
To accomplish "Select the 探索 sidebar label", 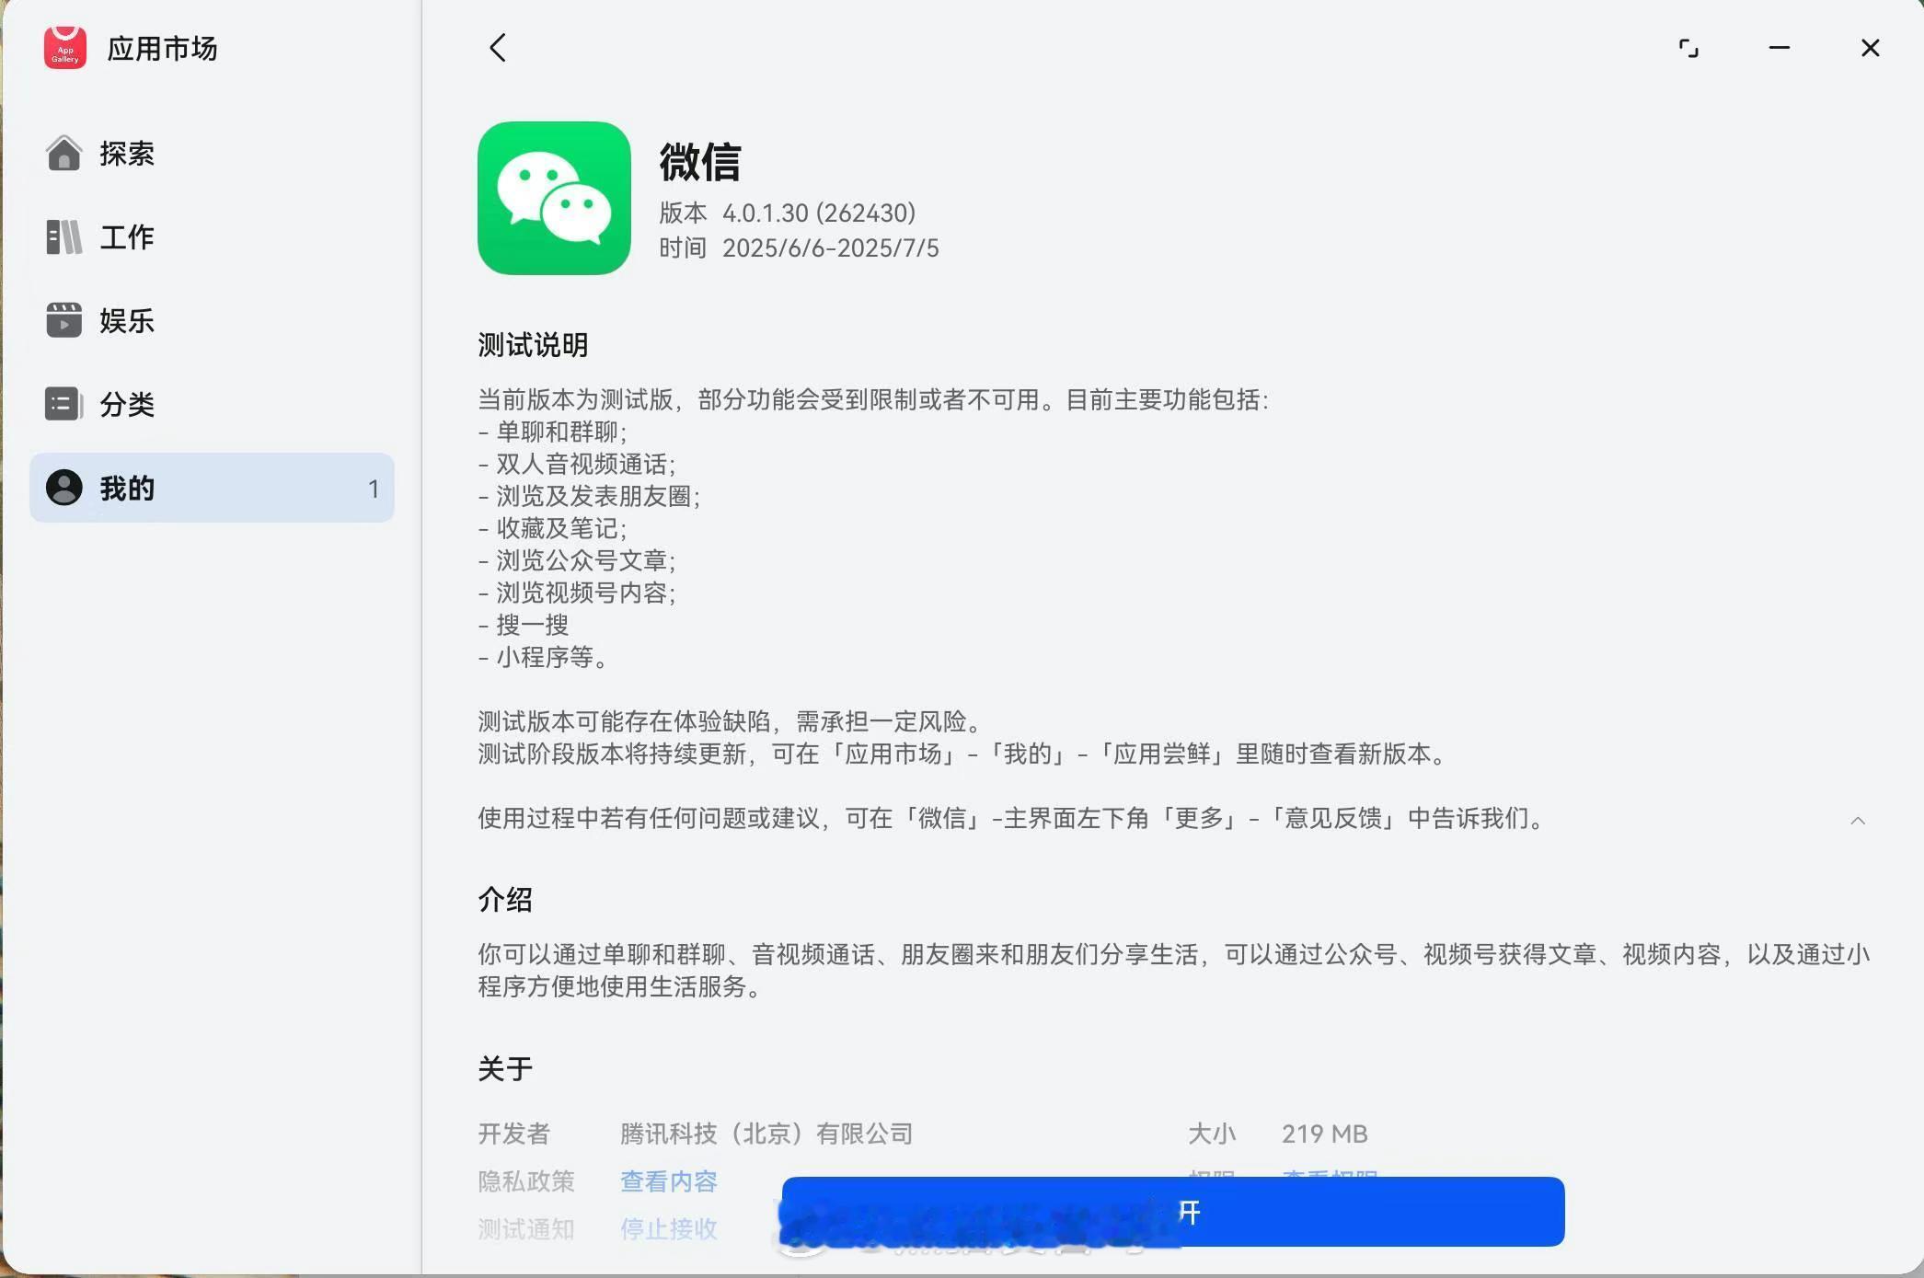I will point(127,153).
